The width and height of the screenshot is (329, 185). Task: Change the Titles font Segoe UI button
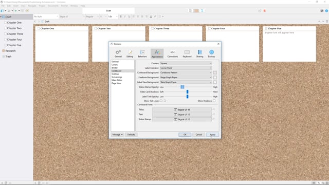click(x=182, y=109)
